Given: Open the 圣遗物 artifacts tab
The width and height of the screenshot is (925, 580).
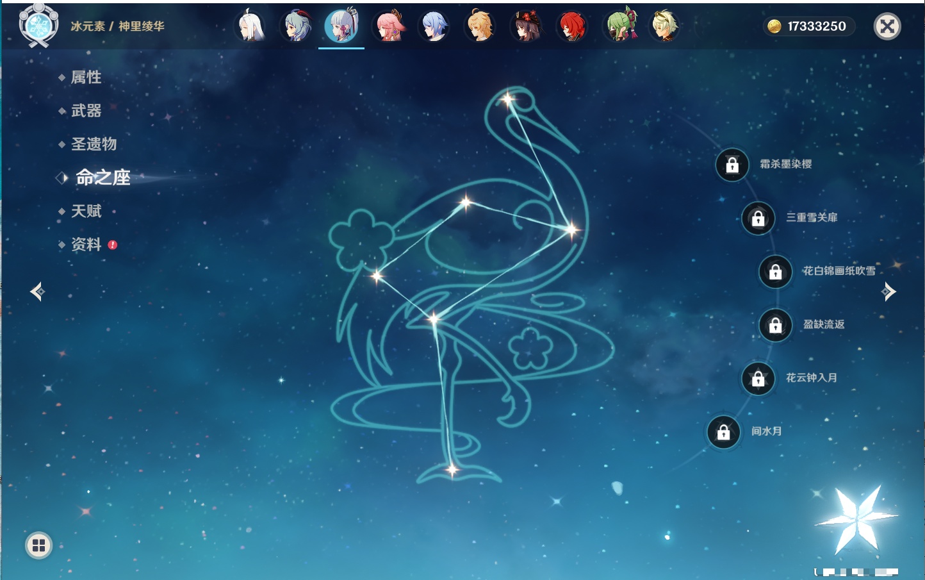Looking at the screenshot, I should coord(94,144).
